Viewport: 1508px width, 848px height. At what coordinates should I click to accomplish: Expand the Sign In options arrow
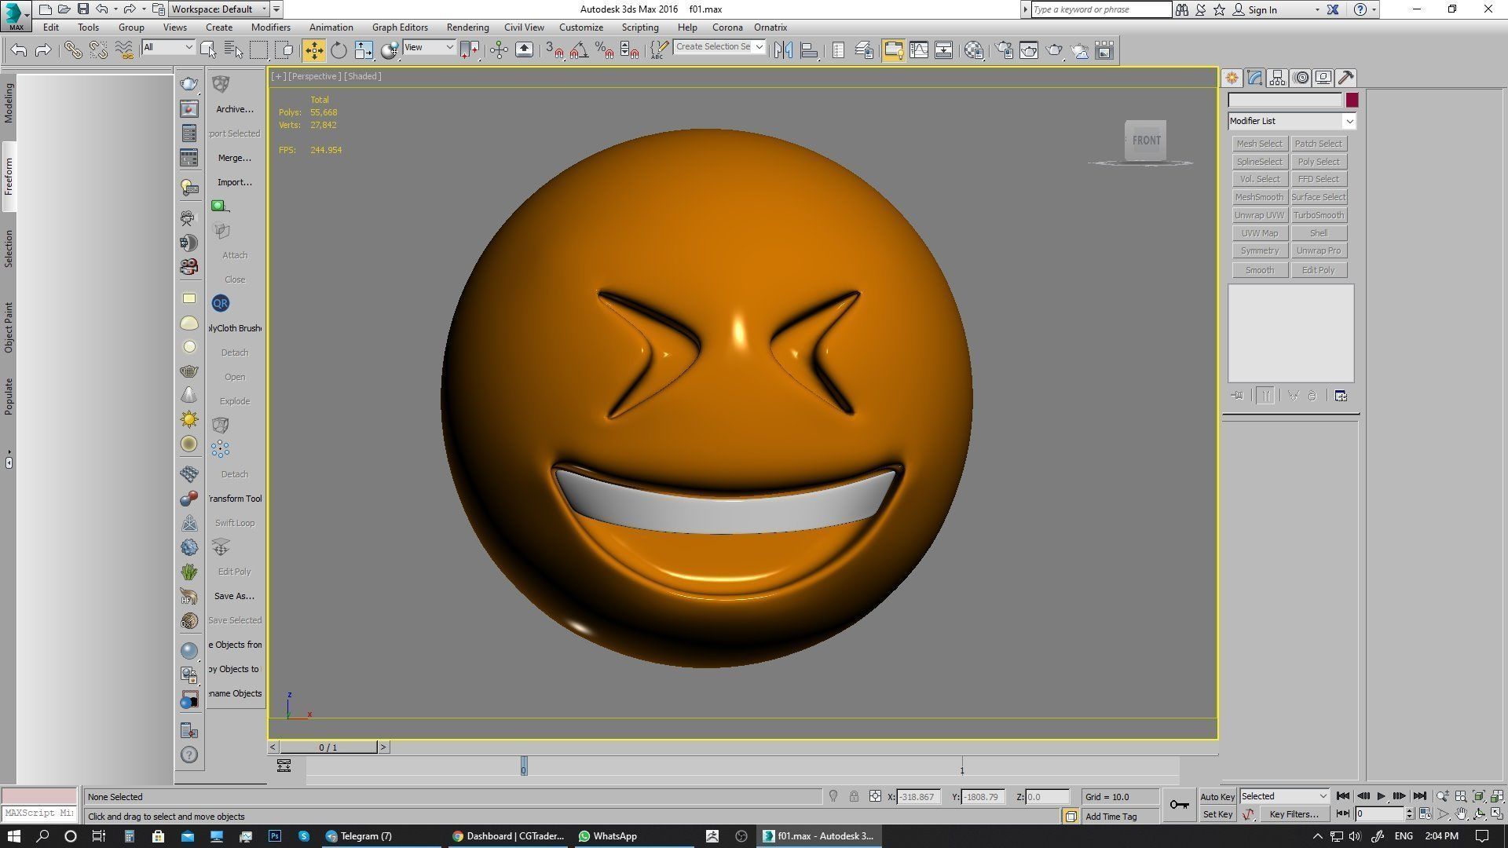pyautogui.click(x=1317, y=10)
